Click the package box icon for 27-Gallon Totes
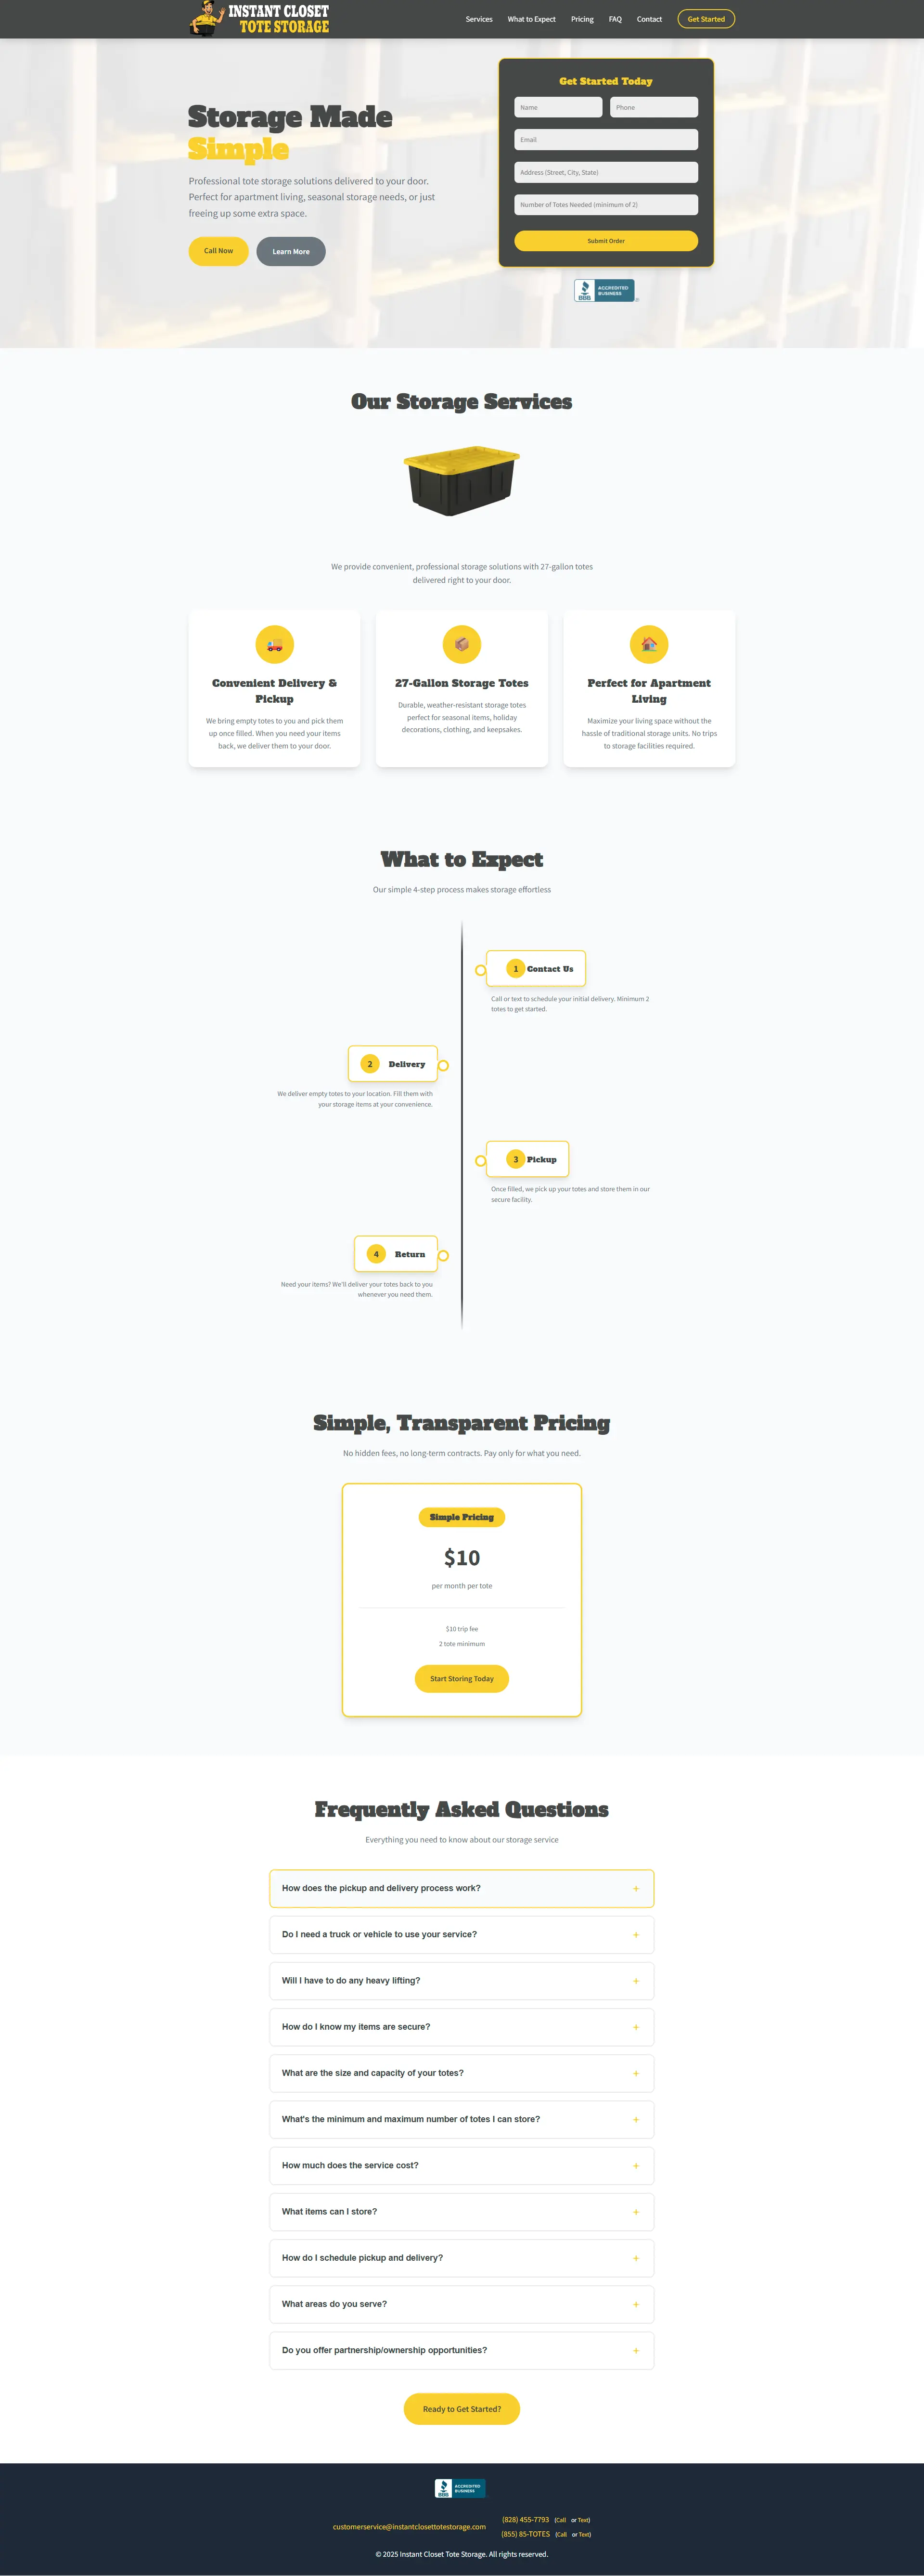 click(462, 644)
